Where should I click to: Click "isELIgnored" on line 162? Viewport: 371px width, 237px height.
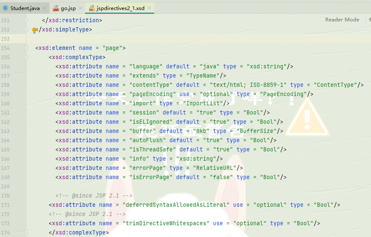[x=151, y=122]
